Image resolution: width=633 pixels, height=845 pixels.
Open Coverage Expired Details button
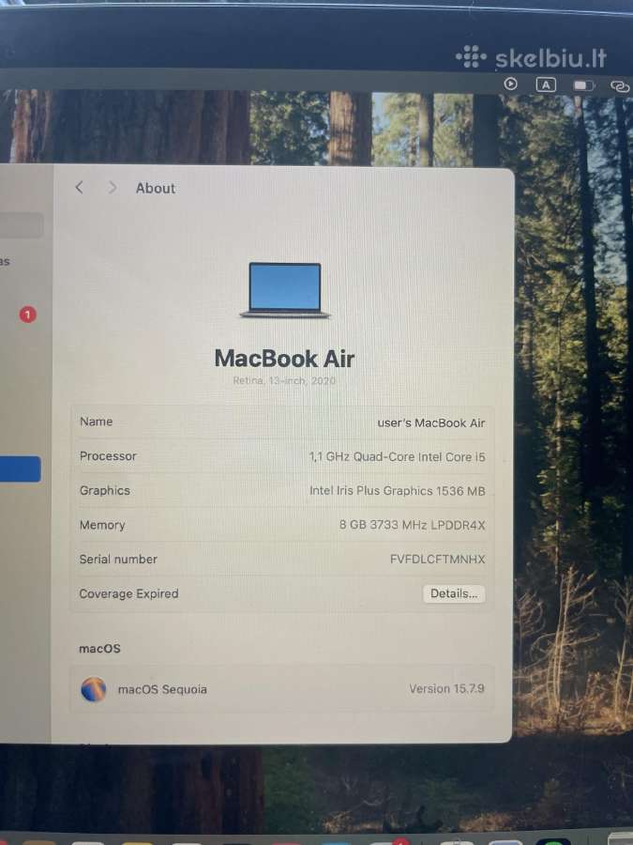[454, 593]
